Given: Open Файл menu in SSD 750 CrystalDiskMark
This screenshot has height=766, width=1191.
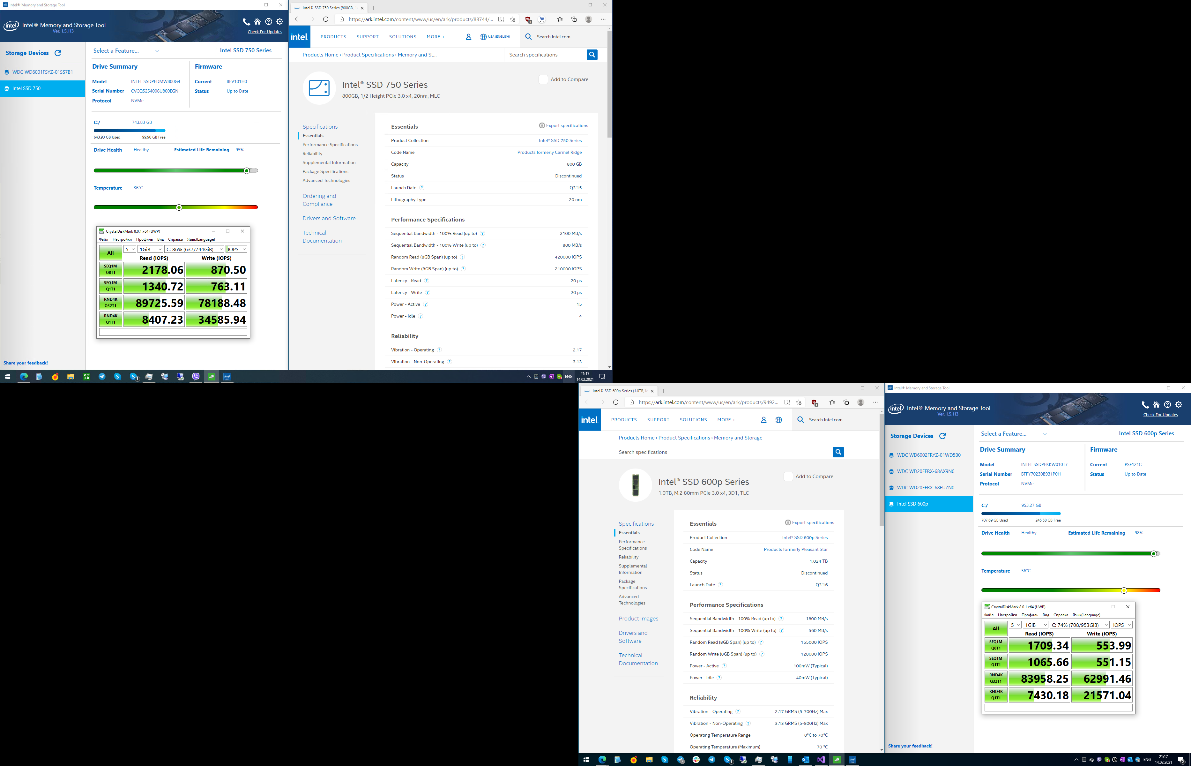Looking at the screenshot, I should (x=103, y=239).
